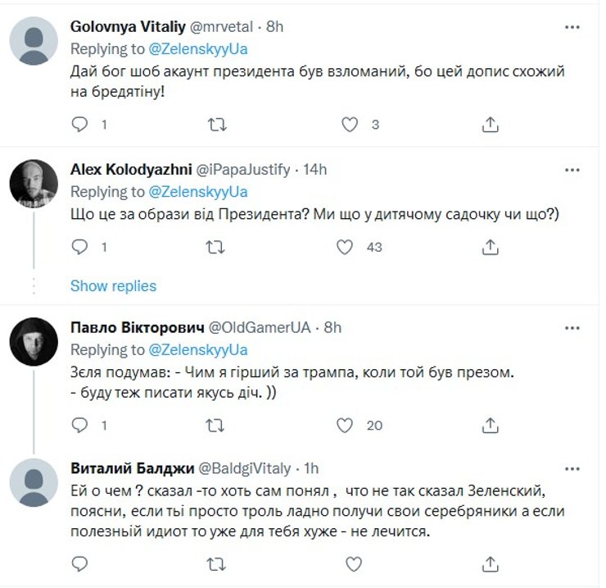The image size is (606, 588).
Task: Open more options on Виталий Балджи's tweet
Action: (x=572, y=469)
